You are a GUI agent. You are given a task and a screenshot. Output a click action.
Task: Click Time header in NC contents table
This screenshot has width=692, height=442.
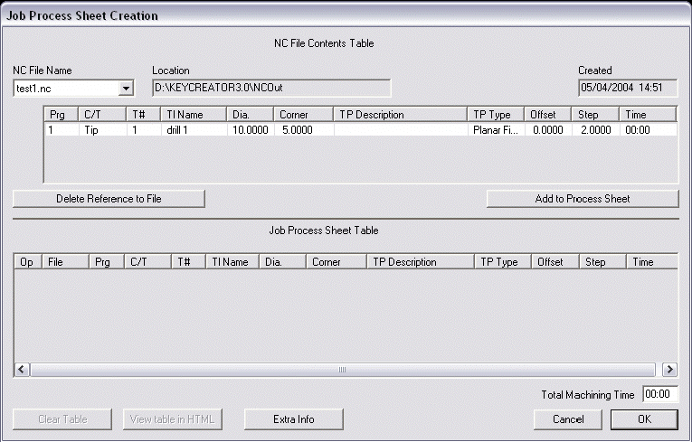648,115
